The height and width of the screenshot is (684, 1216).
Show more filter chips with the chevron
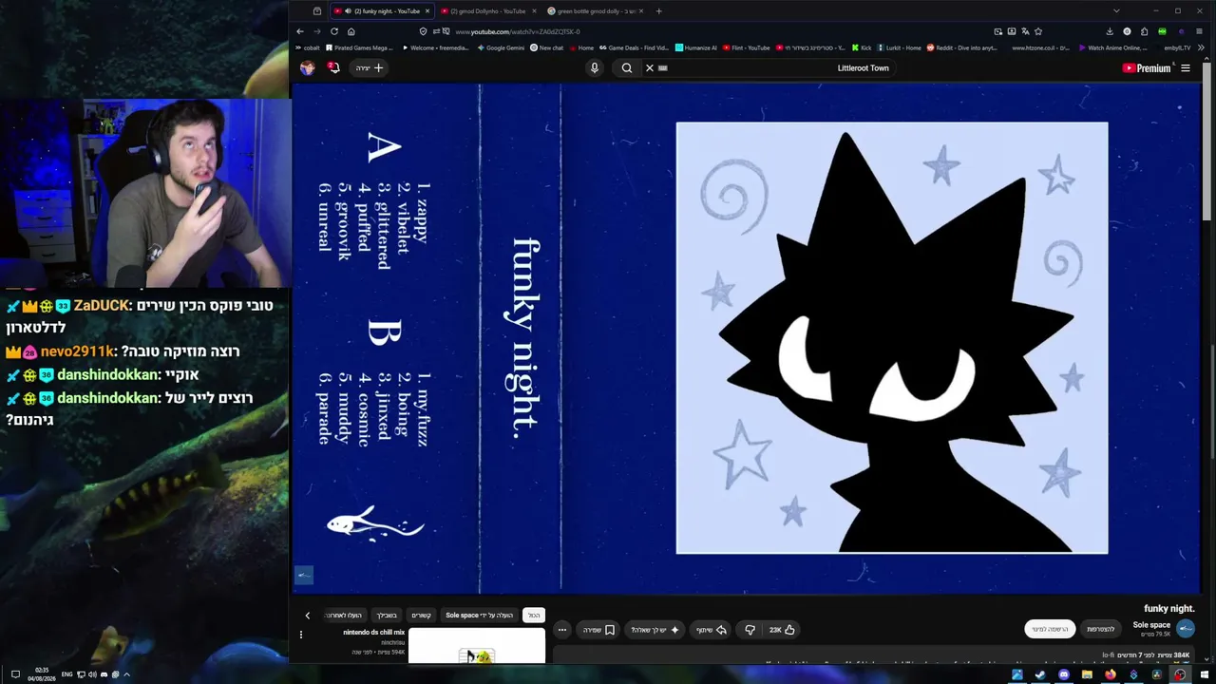pyautogui.click(x=307, y=616)
